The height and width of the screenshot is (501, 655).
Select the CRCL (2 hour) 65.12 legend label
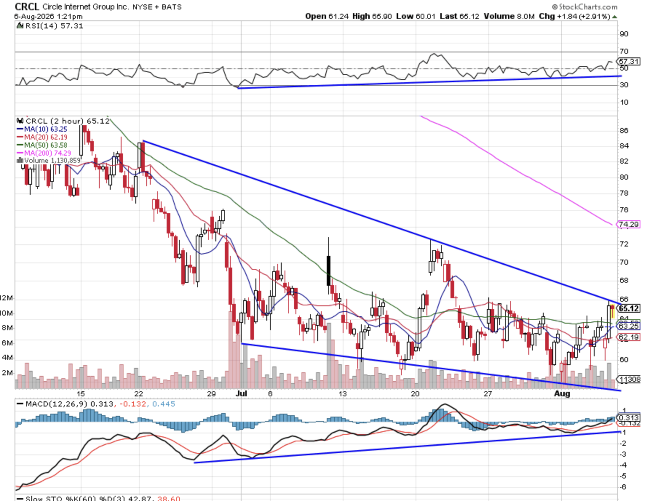(68, 121)
